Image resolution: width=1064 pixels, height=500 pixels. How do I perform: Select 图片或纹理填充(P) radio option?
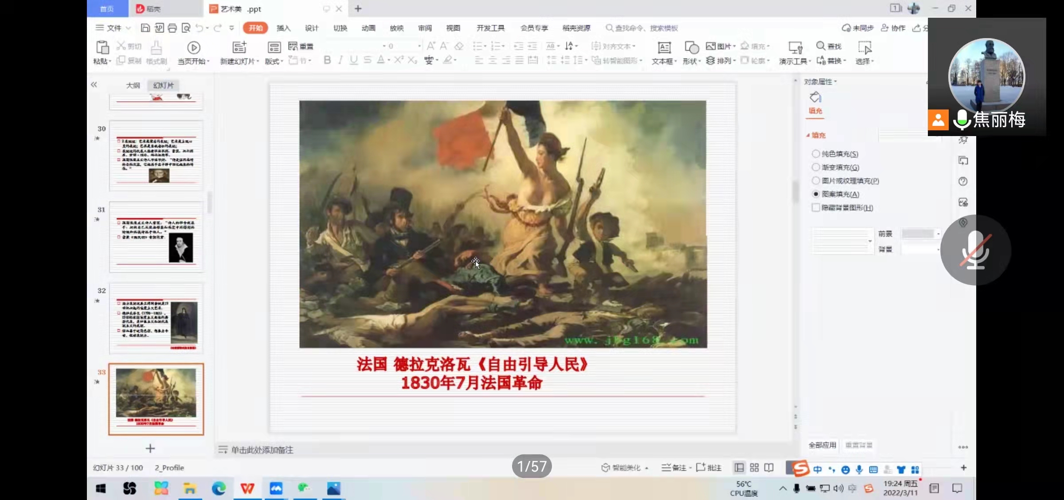click(815, 180)
